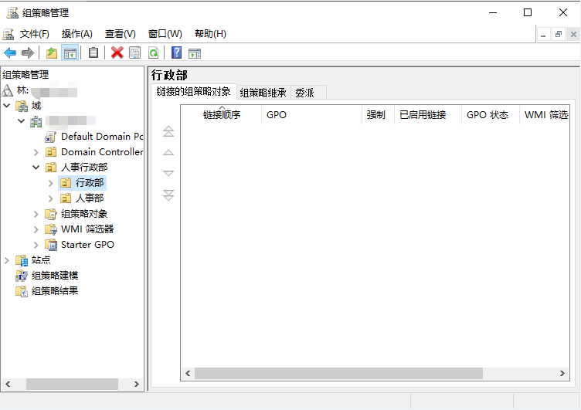Sort by the GPO column header

tap(311, 115)
